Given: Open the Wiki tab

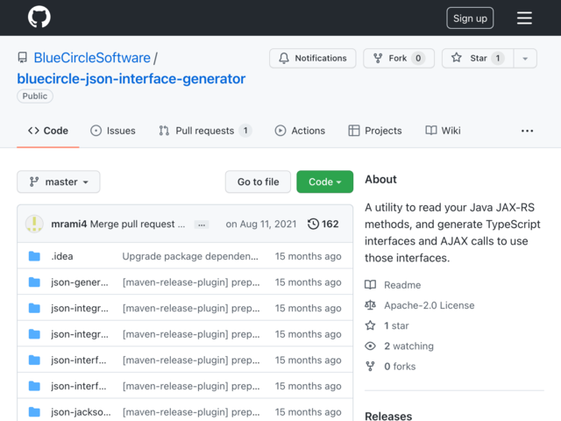Looking at the screenshot, I should 443,131.
